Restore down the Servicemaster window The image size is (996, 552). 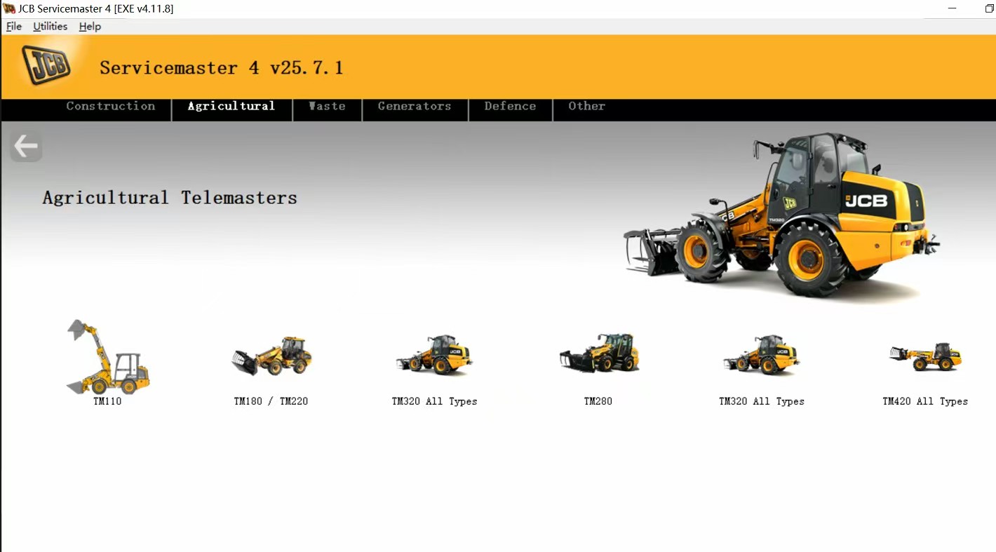click(990, 8)
